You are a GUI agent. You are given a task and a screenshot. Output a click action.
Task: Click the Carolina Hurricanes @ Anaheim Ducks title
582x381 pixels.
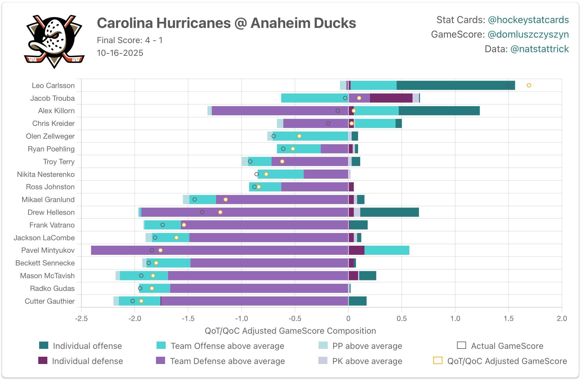[226, 23]
